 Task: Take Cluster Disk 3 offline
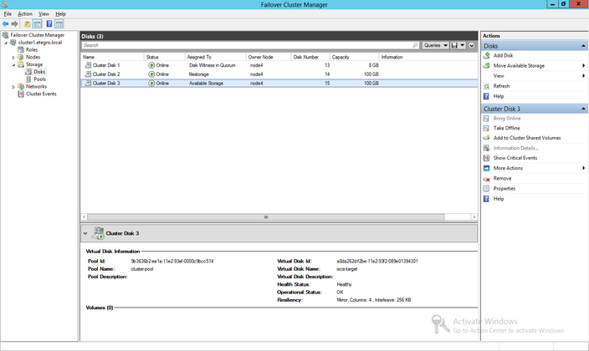[x=506, y=128]
